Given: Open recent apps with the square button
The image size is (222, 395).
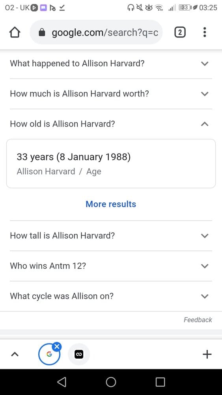Looking at the screenshot, I should (160, 382).
